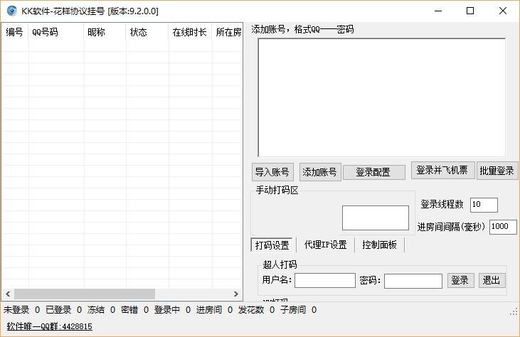Focus the 密码 input field
Image resolution: width=520 pixels, height=337 pixels.
(413, 281)
